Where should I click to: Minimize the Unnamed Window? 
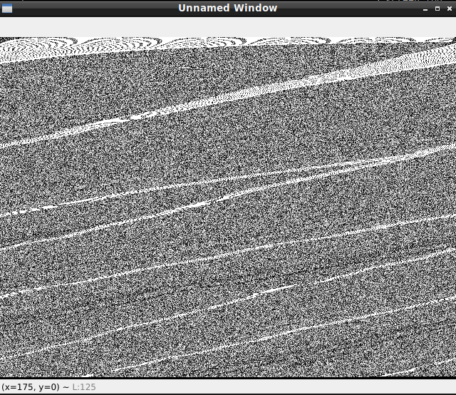pyautogui.click(x=425, y=8)
